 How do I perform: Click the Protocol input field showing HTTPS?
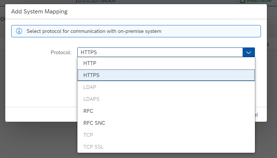pos(160,52)
